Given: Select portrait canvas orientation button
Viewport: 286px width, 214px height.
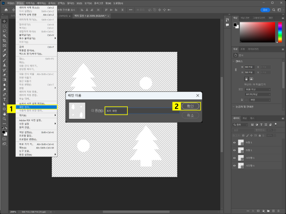Looking at the screenshot, I should tap(246, 79).
